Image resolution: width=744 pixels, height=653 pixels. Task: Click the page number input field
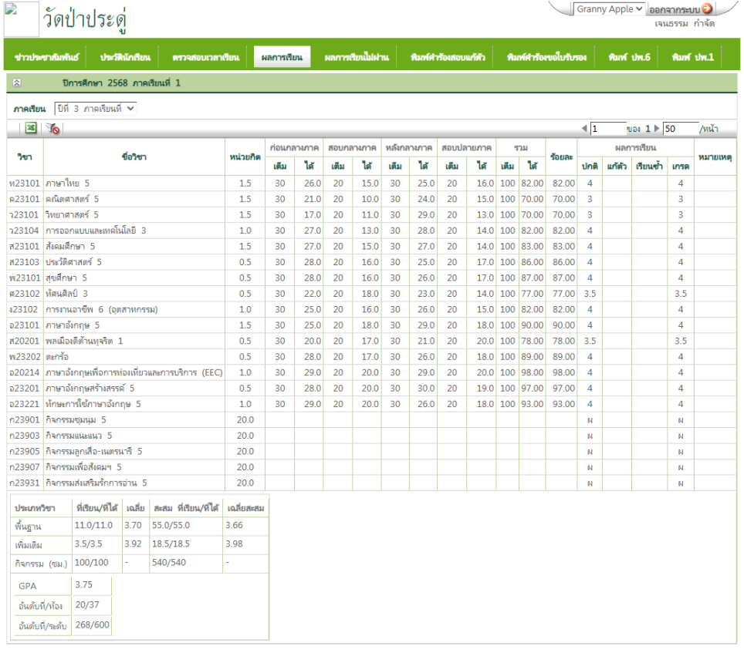pyautogui.click(x=607, y=129)
